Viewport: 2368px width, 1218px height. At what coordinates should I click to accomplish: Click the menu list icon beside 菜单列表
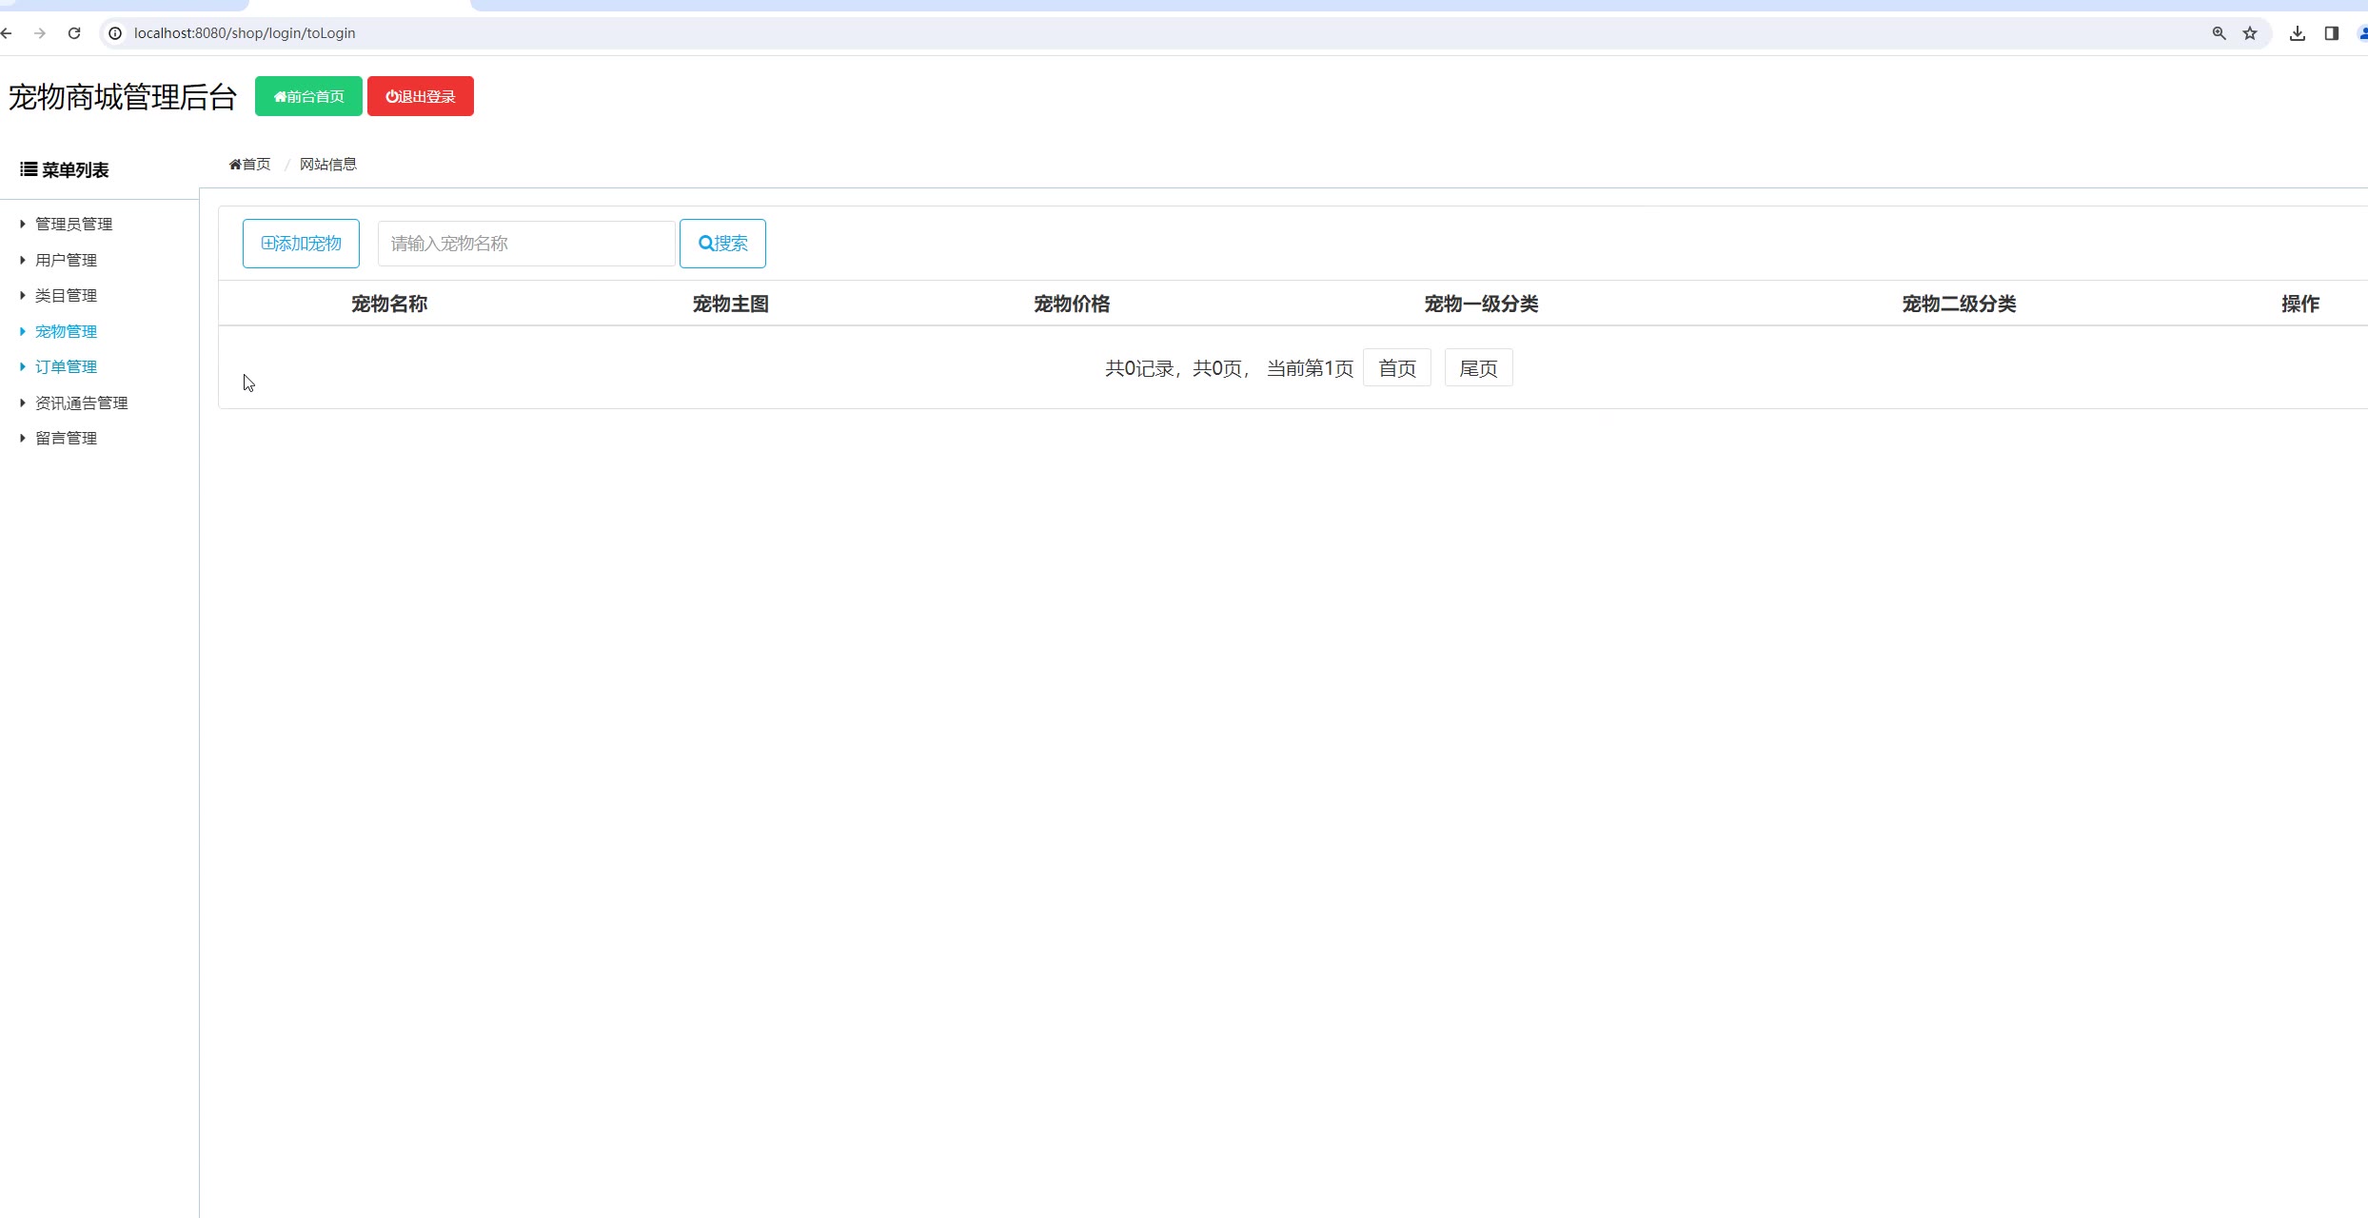[29, 169]
